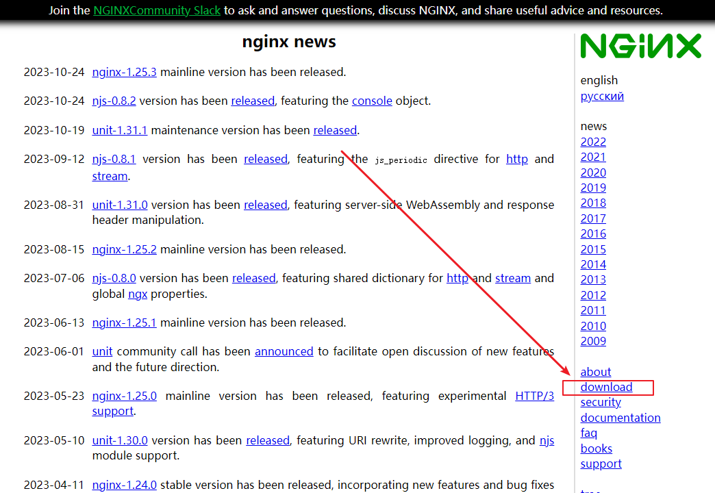The image size is (715, 493).
Task: Open the security sidebar link
Action: coord(601,402)
